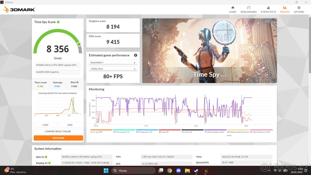Click the Hledat search field on taskbar
This screenshot has width=311, height=175.
point(133,171)
